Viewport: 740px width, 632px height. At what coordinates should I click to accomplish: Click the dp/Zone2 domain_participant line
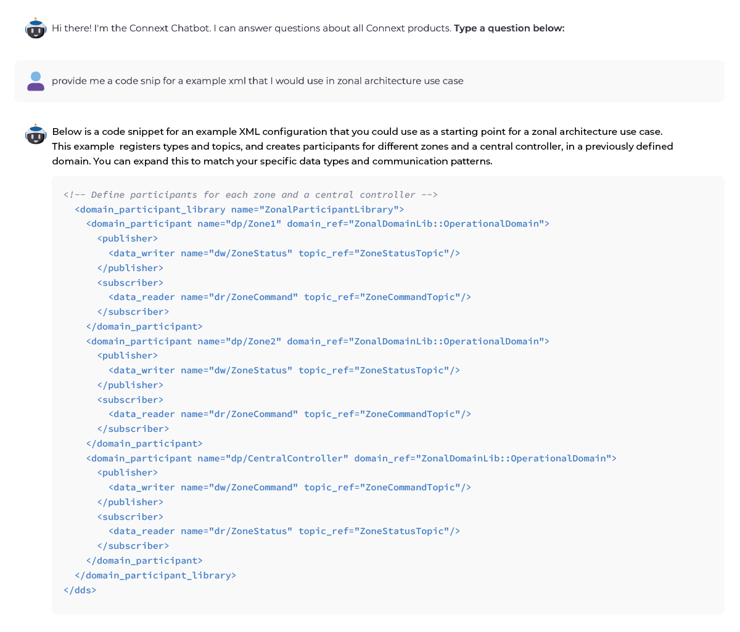[x=318, y=341]
